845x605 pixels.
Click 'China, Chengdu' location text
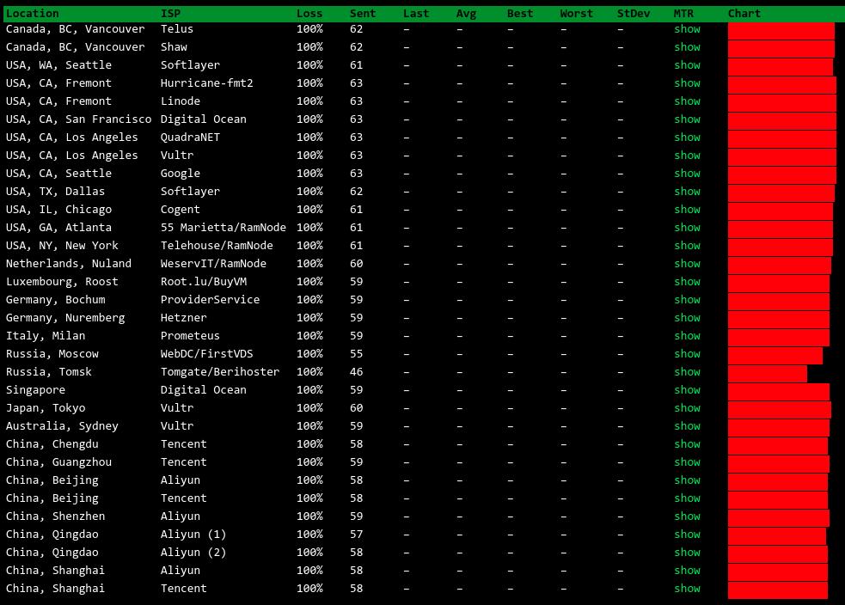[52, 444]
